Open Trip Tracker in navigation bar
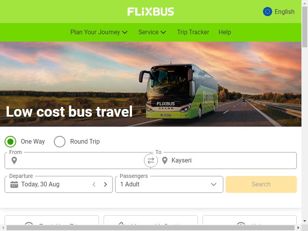Screen dimensions: 308x231 [193, 32]
